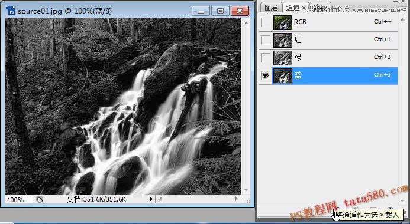The width and height of the screenshot is (410, 224).
Task: Click the channels panel scrollbar up arrow
Action: point(402,19)
